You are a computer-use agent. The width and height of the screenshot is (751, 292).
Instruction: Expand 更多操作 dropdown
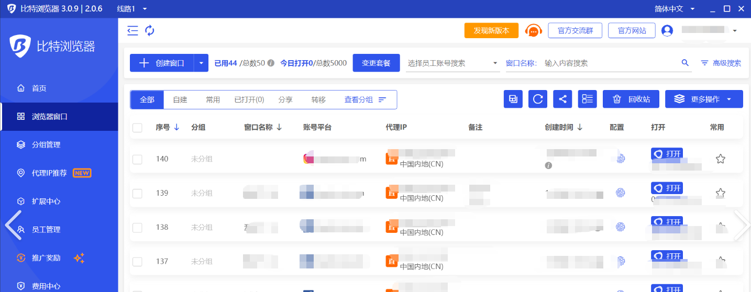704,99
